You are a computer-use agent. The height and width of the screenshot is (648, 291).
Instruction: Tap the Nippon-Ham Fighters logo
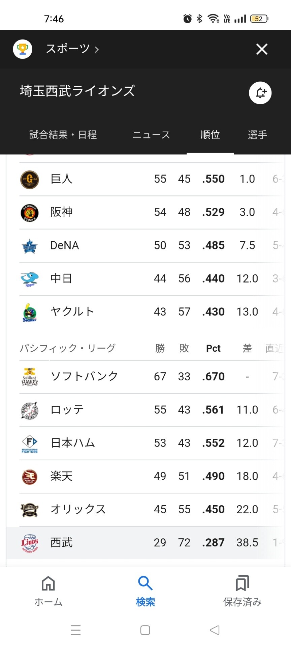point(30,443)
